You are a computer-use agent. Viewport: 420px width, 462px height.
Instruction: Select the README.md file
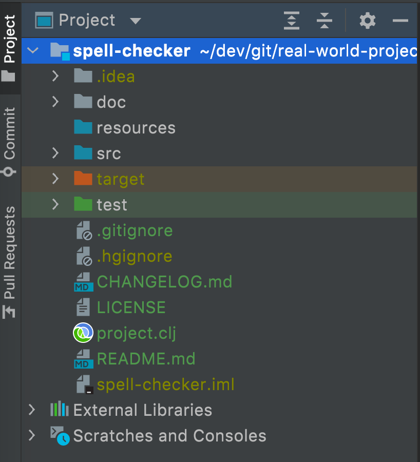pos(146,359)
